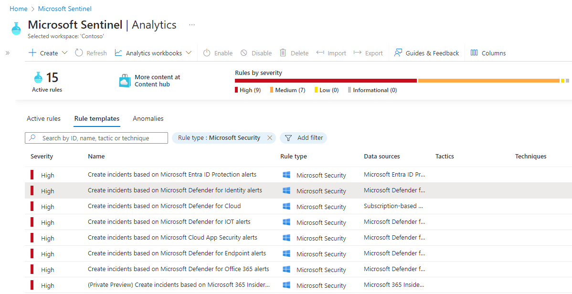
Task: Open the Analytics workbooks dropdown chevron
Action: pos(189,53)
